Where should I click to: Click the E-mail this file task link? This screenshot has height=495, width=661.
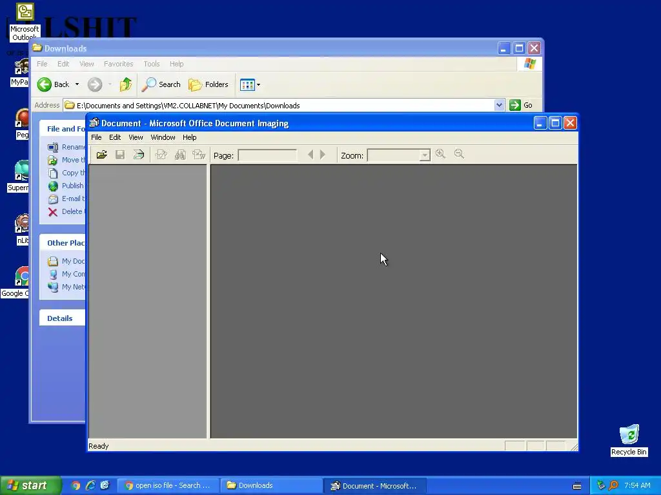66,199
